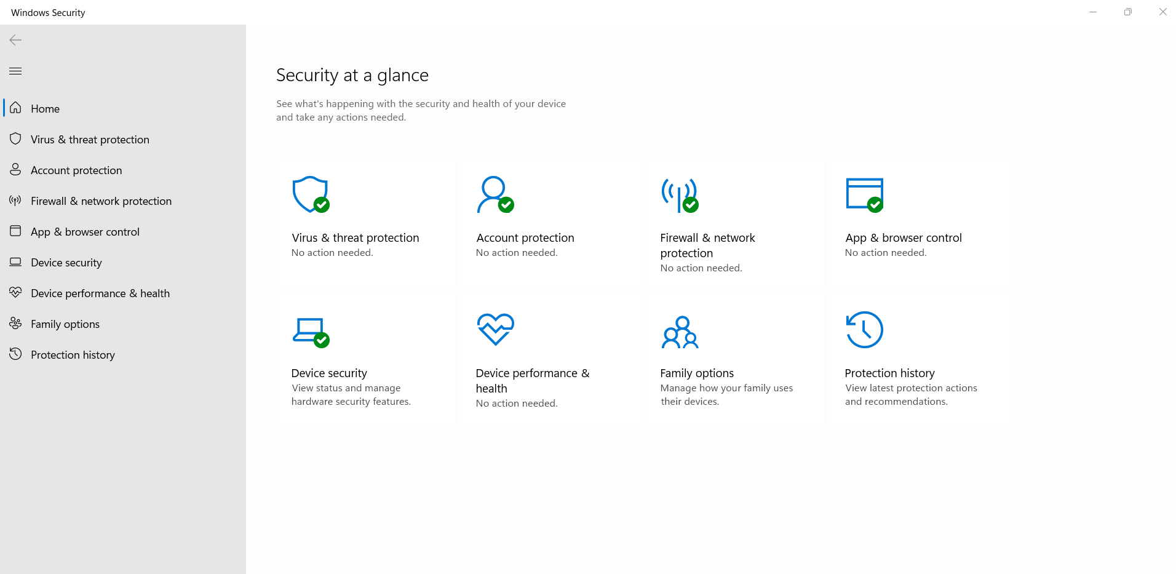Close the Windows Security window
This screenshot has height=574, width=1176.
pyautogui.click(x=1162, y=12)
